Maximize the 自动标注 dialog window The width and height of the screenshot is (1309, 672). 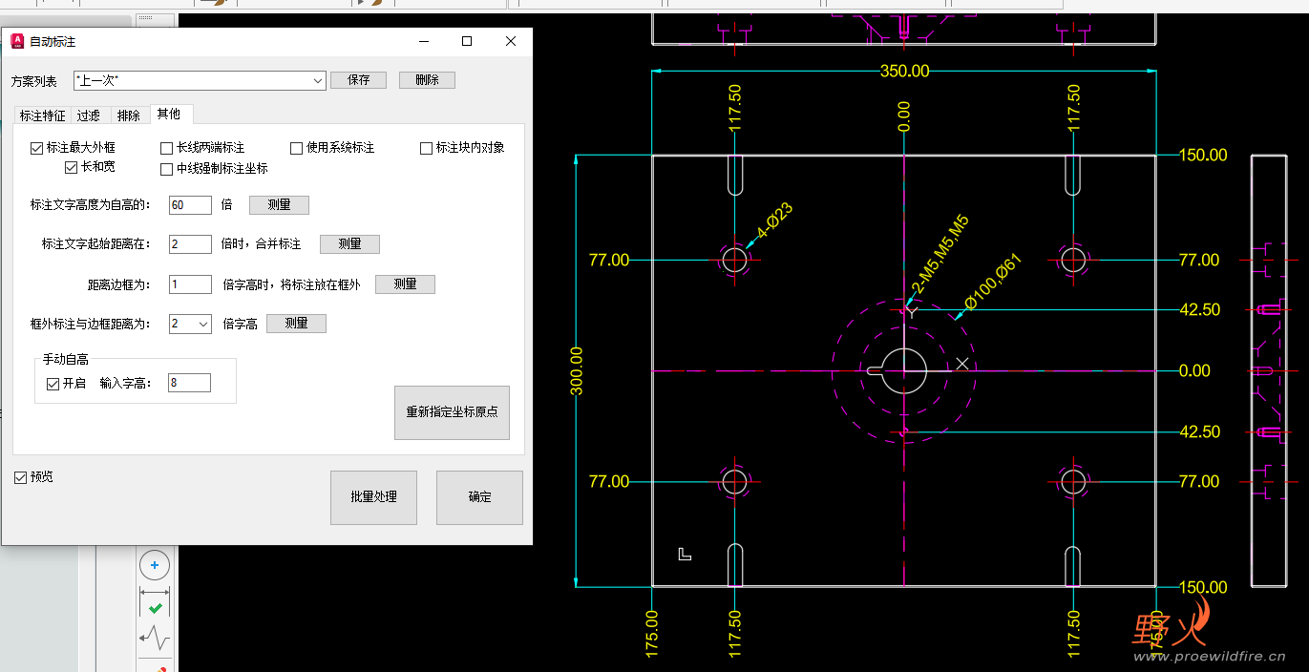[x=467, y=41]
